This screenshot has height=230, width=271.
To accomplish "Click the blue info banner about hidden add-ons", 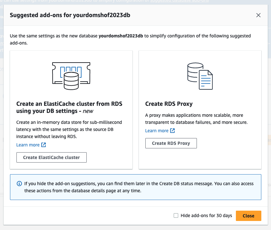I will click(136, 187).
